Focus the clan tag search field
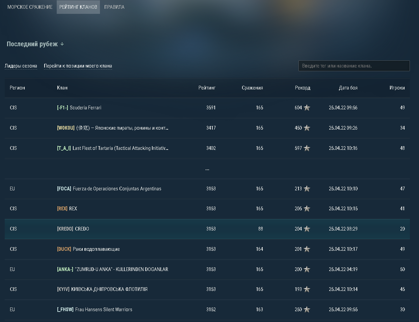The height and width of the screenshot is (322, 419). point(354,66)
